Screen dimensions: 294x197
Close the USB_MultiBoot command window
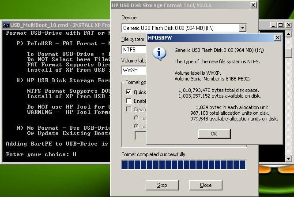[x=288, y=25]
